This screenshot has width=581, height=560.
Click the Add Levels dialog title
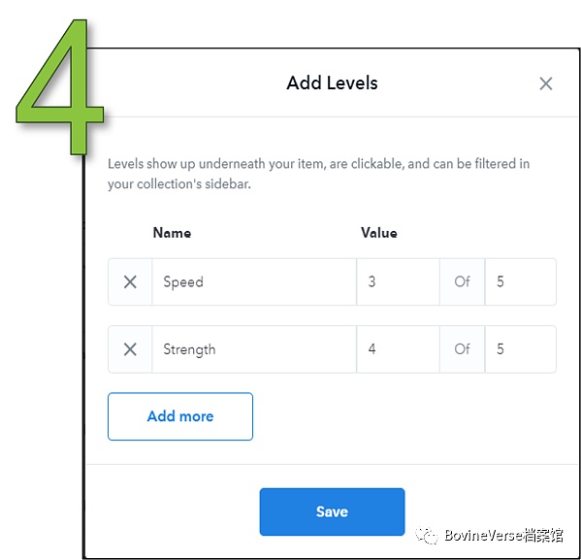click(x=332, y=82)
